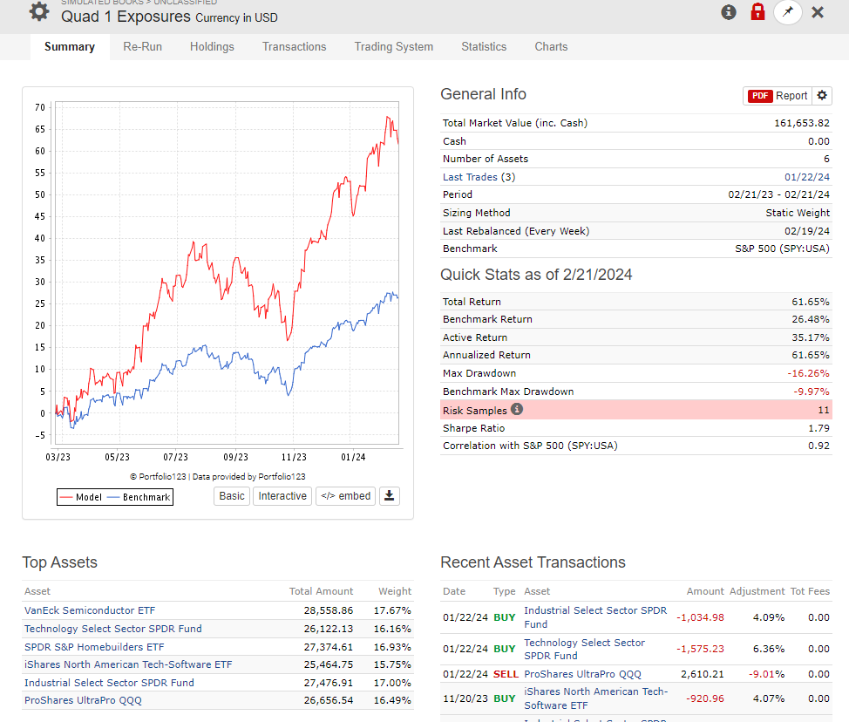
Task: Switch to the Charts tab
Action: click(x=551, y=46)
